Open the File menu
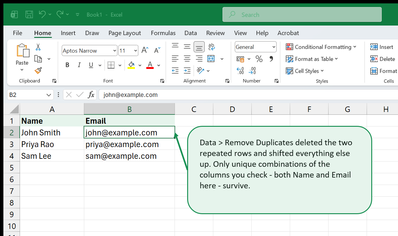The width and height of the screenshot is (398, 236). coord(18,33)
